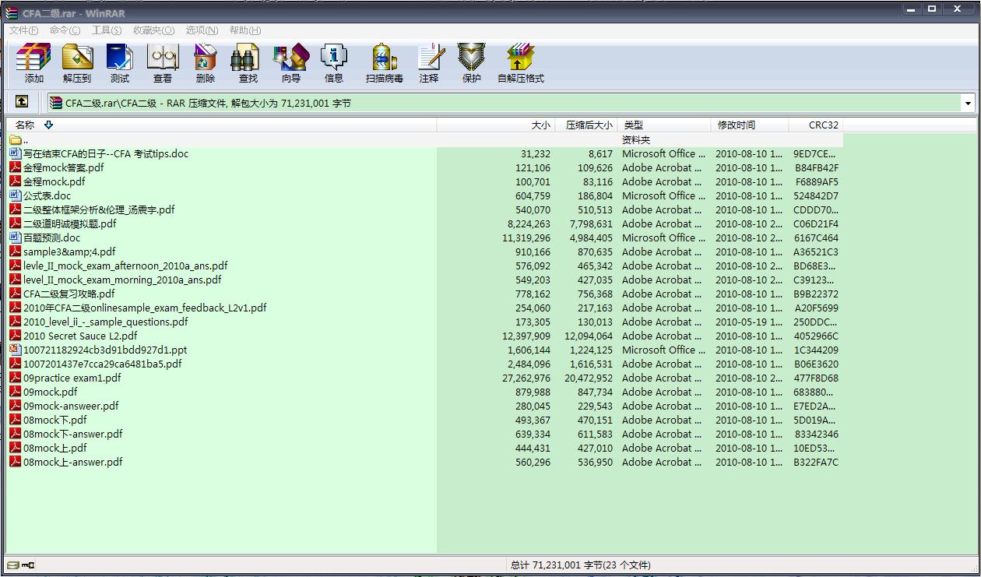Click the 添加 (Add) toolbar icon
The width and height of the screenshot is (981, 577).
(33, 58)
